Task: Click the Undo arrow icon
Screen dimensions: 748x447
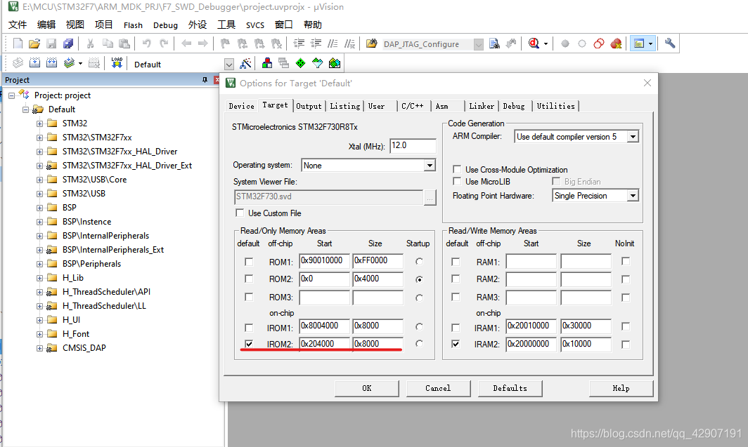Action: (146, 44)
